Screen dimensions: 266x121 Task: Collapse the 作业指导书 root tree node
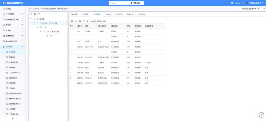(31, 19)
